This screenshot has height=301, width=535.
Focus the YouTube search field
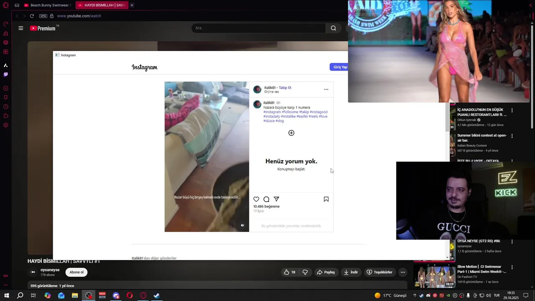[x=258, y=28]
